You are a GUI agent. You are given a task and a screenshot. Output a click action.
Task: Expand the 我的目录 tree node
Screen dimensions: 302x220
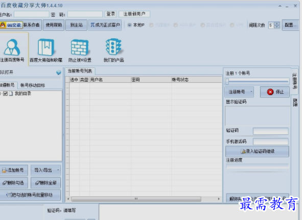click(x=1, y=94)
